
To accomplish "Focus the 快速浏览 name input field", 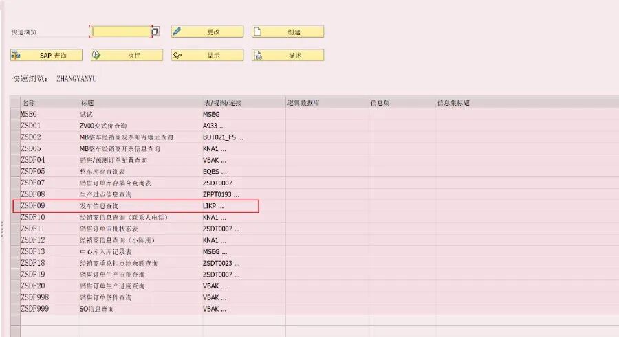I will (x=121, y=32).
